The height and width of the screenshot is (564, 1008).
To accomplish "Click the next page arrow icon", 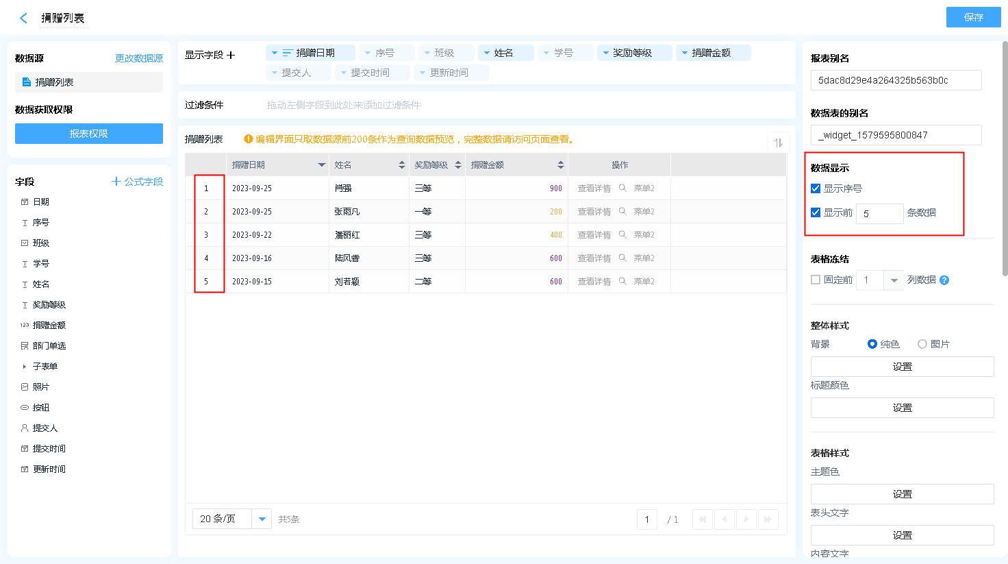I will click(x=746, y=519).
